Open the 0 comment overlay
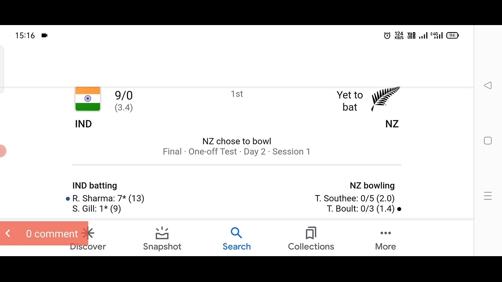Screen dimensions: 502x282 click(52, 234)
